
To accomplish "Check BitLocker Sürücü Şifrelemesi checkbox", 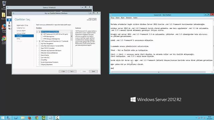I will coord(39,53).
